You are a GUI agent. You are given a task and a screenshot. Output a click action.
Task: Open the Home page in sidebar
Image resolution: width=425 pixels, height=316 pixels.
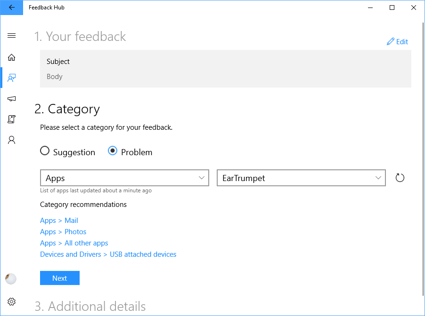point(11,57)
